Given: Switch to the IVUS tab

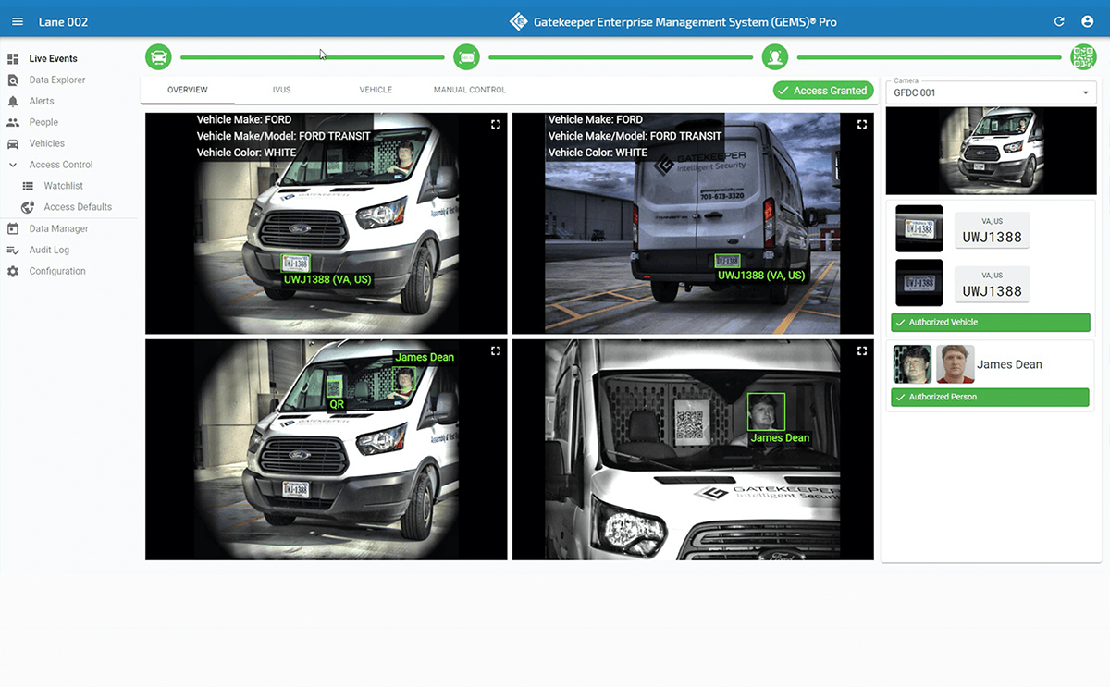Looking at the screenshot, I should [281, 90].
